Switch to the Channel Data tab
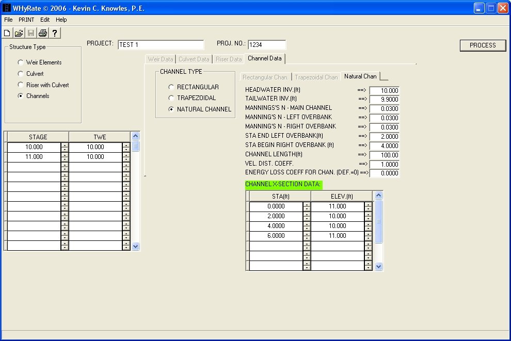This screenshot has width=511, height=341. click(264, 58)
